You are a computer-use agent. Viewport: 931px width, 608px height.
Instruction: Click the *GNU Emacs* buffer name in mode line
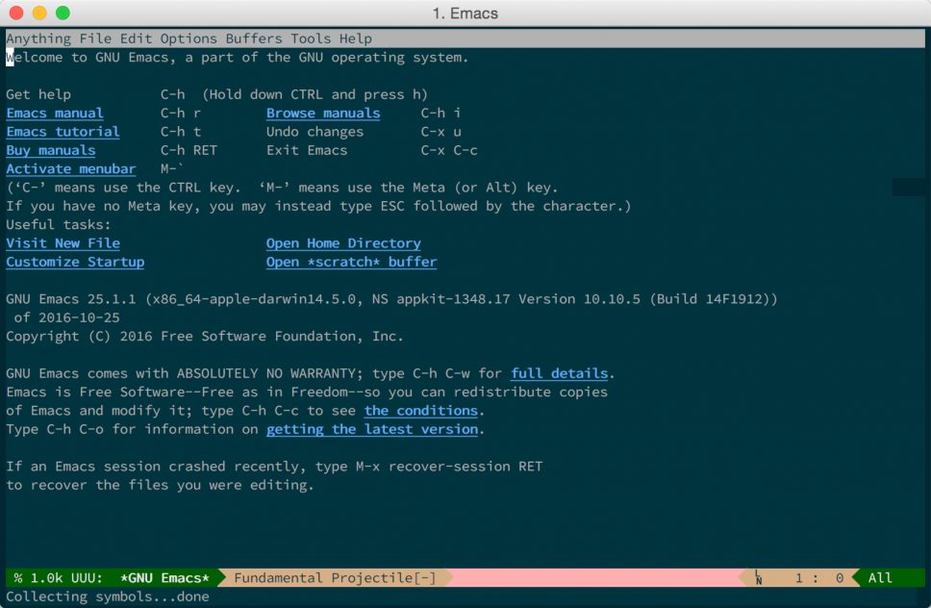point(164,578)
